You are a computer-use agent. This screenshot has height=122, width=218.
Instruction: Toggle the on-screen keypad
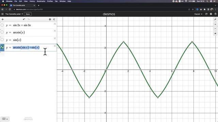[5, 119]
